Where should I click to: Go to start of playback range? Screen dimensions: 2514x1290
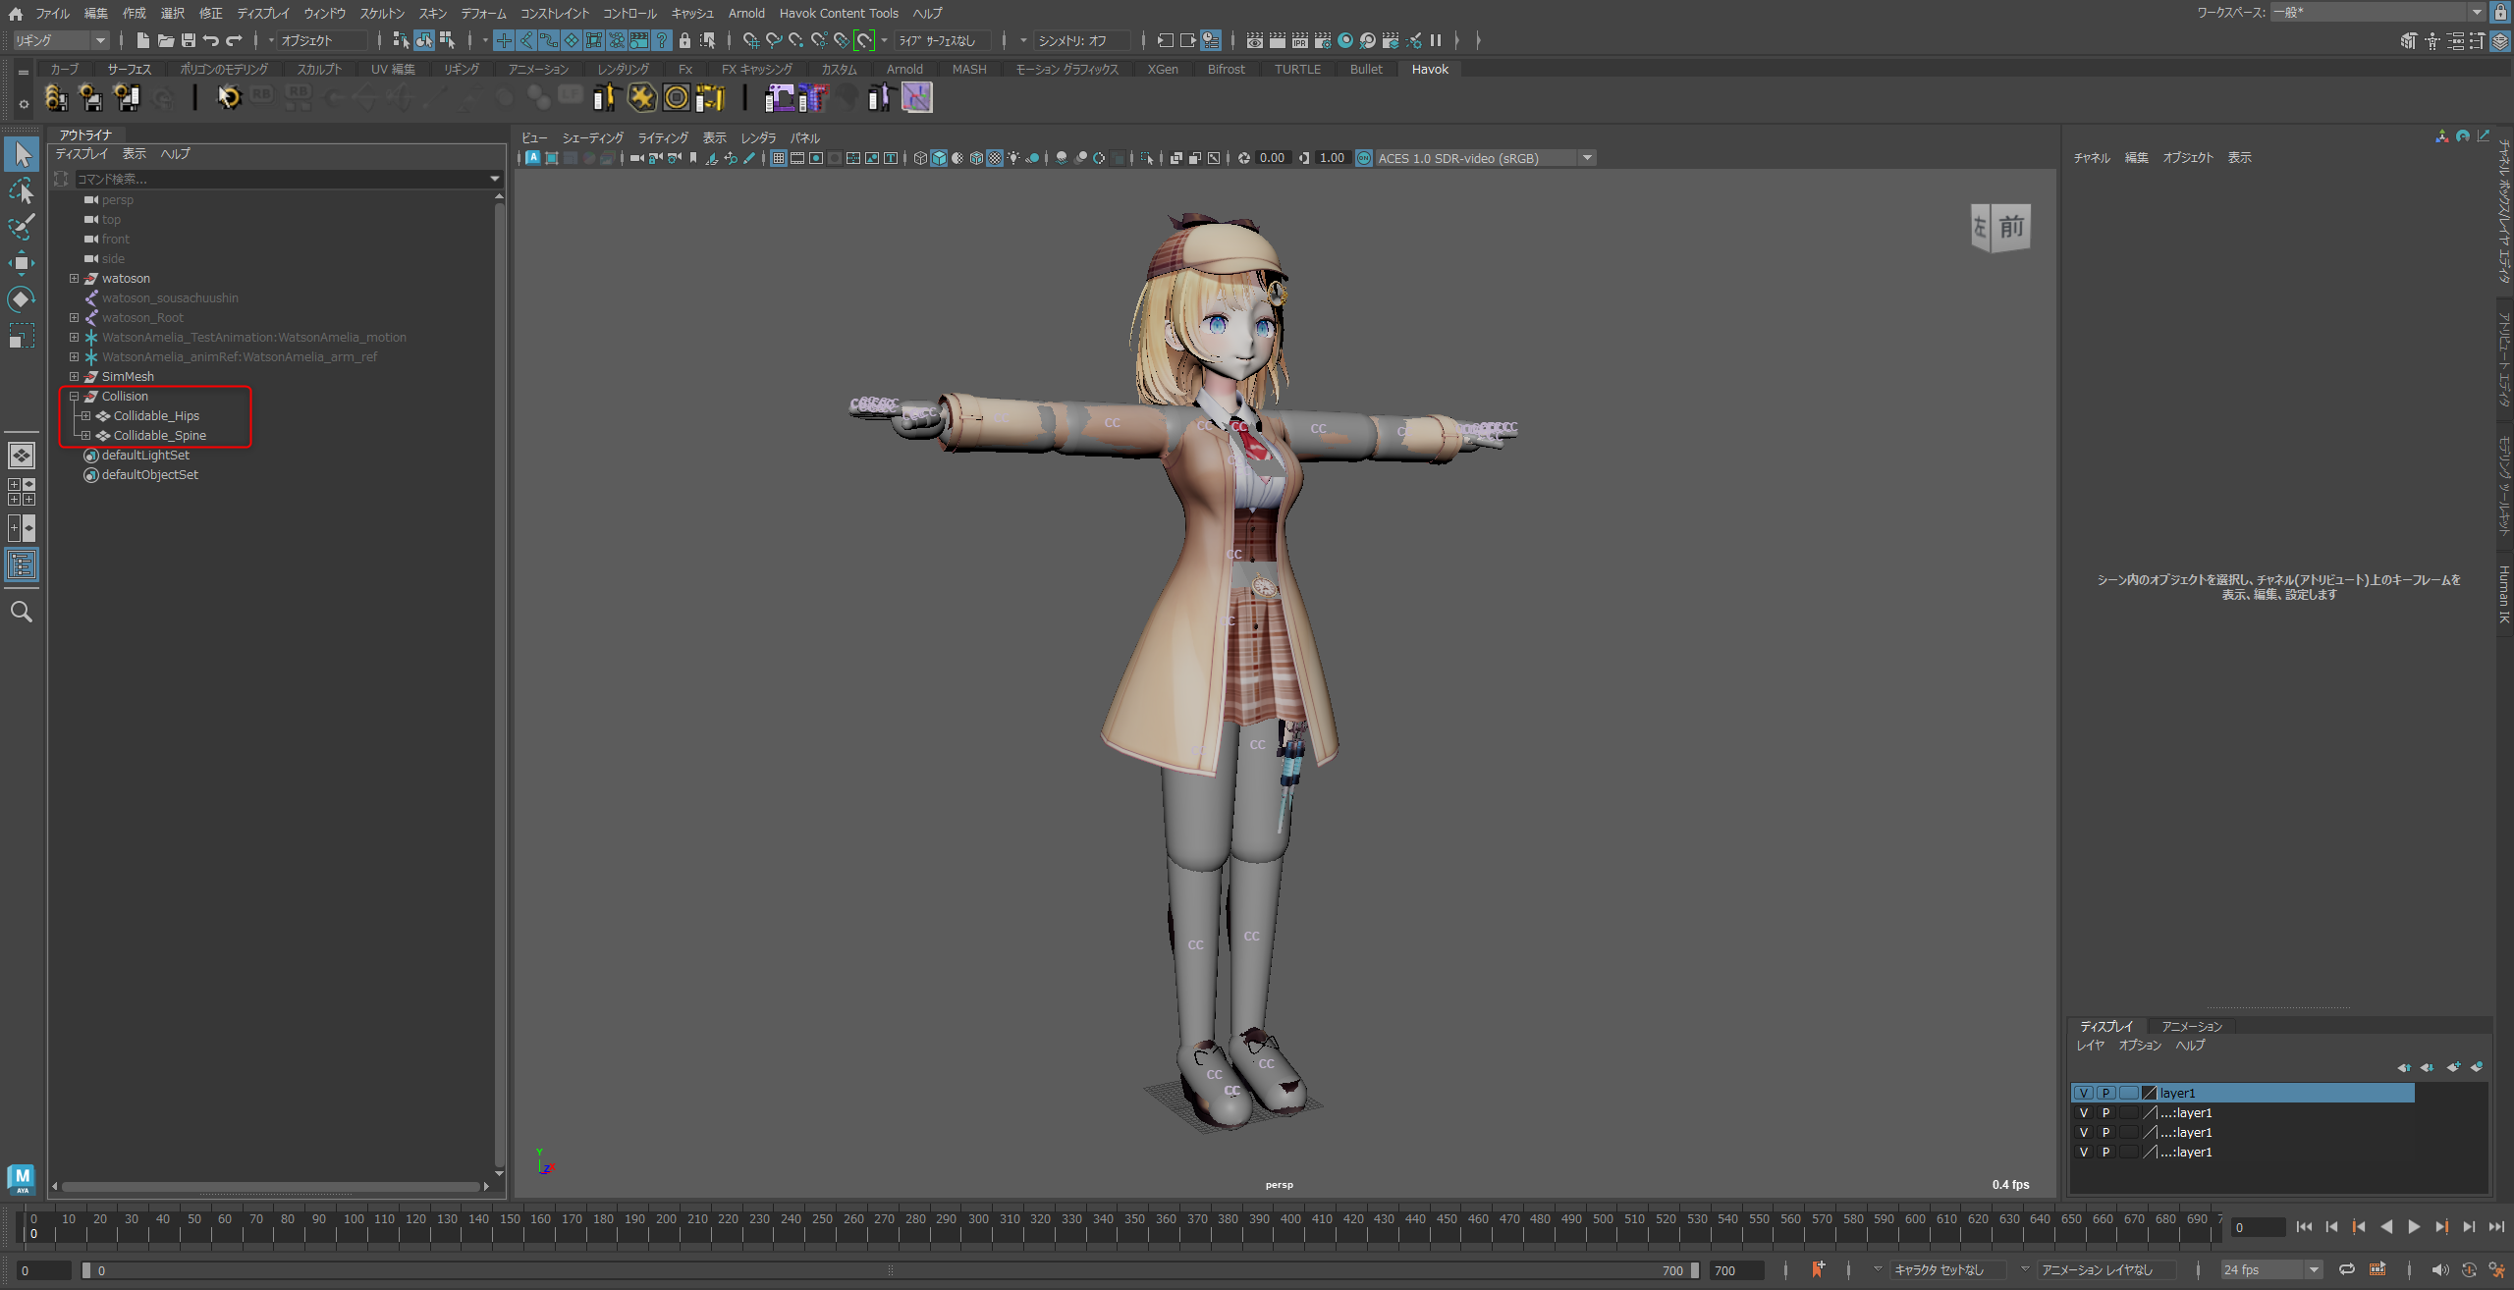click(2304, 1226)
